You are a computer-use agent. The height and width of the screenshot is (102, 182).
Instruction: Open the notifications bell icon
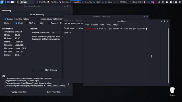[167, 2]
